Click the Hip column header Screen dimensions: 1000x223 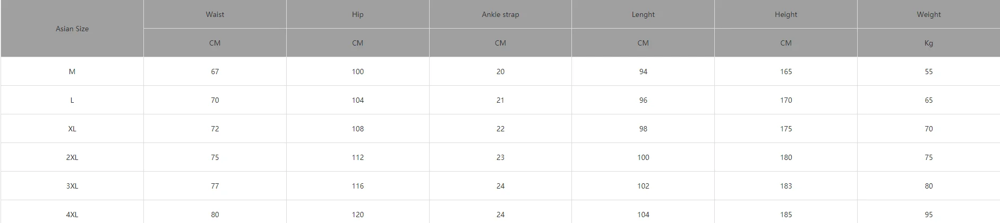pyautogui.click(x=357, y=14)
